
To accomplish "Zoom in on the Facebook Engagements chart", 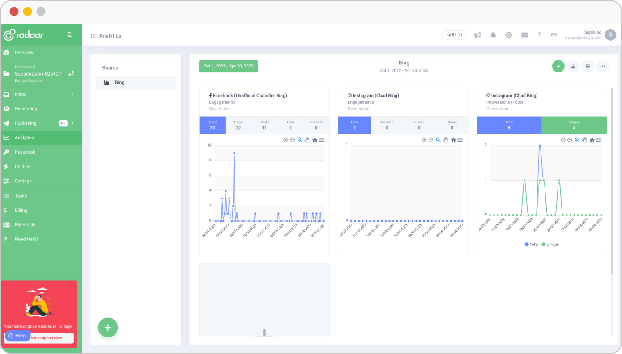I will pyautogui.click(x=285, y=140).
